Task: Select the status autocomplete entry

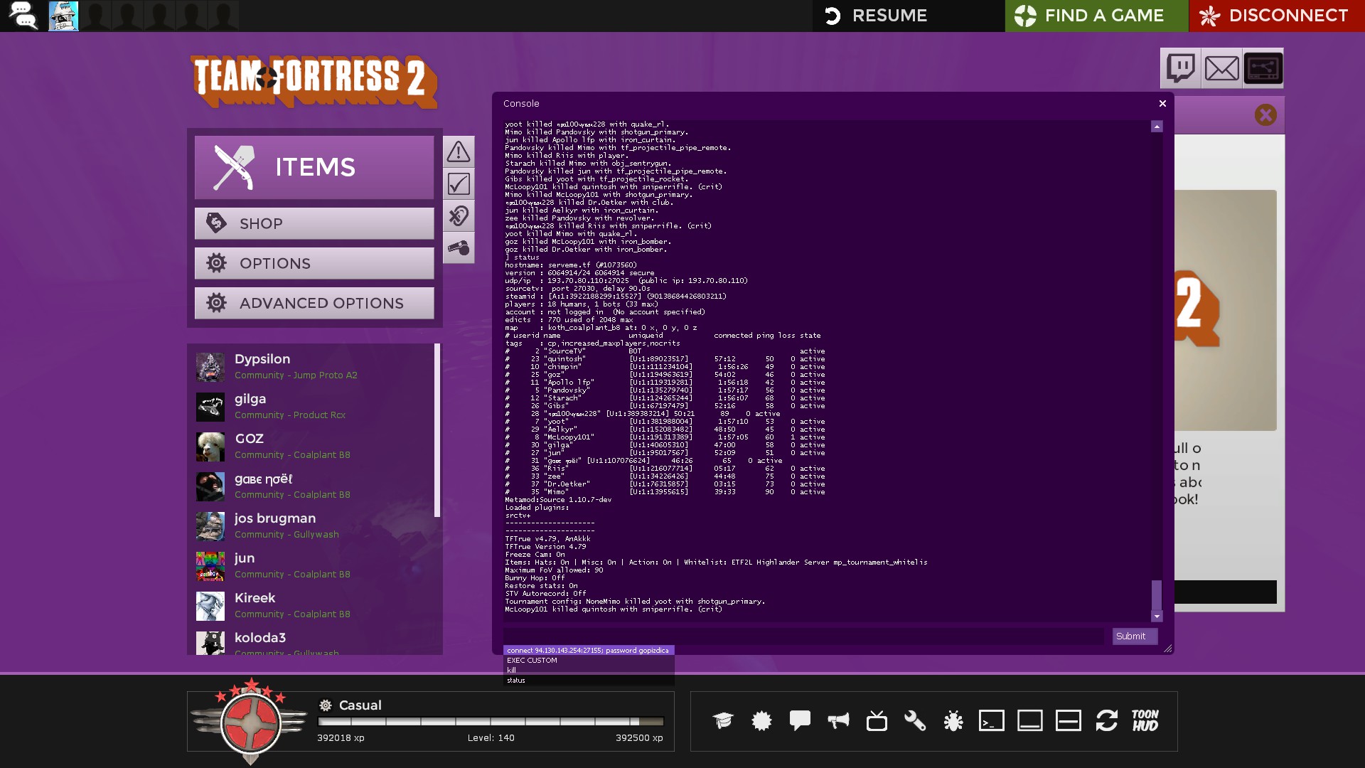Action: (x=588, y=680)
